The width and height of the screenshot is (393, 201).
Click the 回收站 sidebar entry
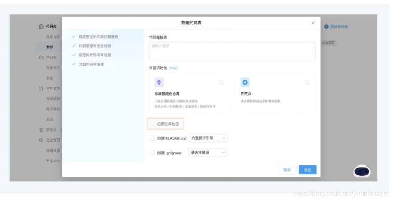tap(51, 130)
